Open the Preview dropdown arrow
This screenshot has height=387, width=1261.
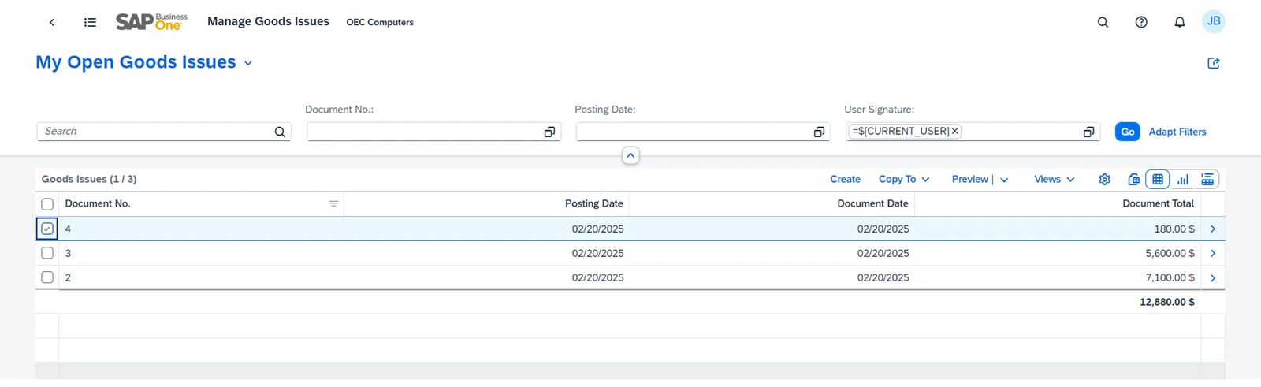[x=1004, y=180]
